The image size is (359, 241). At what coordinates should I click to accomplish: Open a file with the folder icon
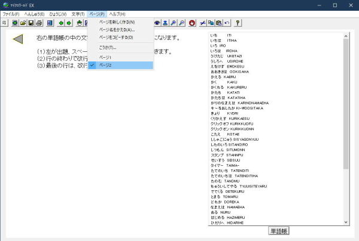click(23, 23)
